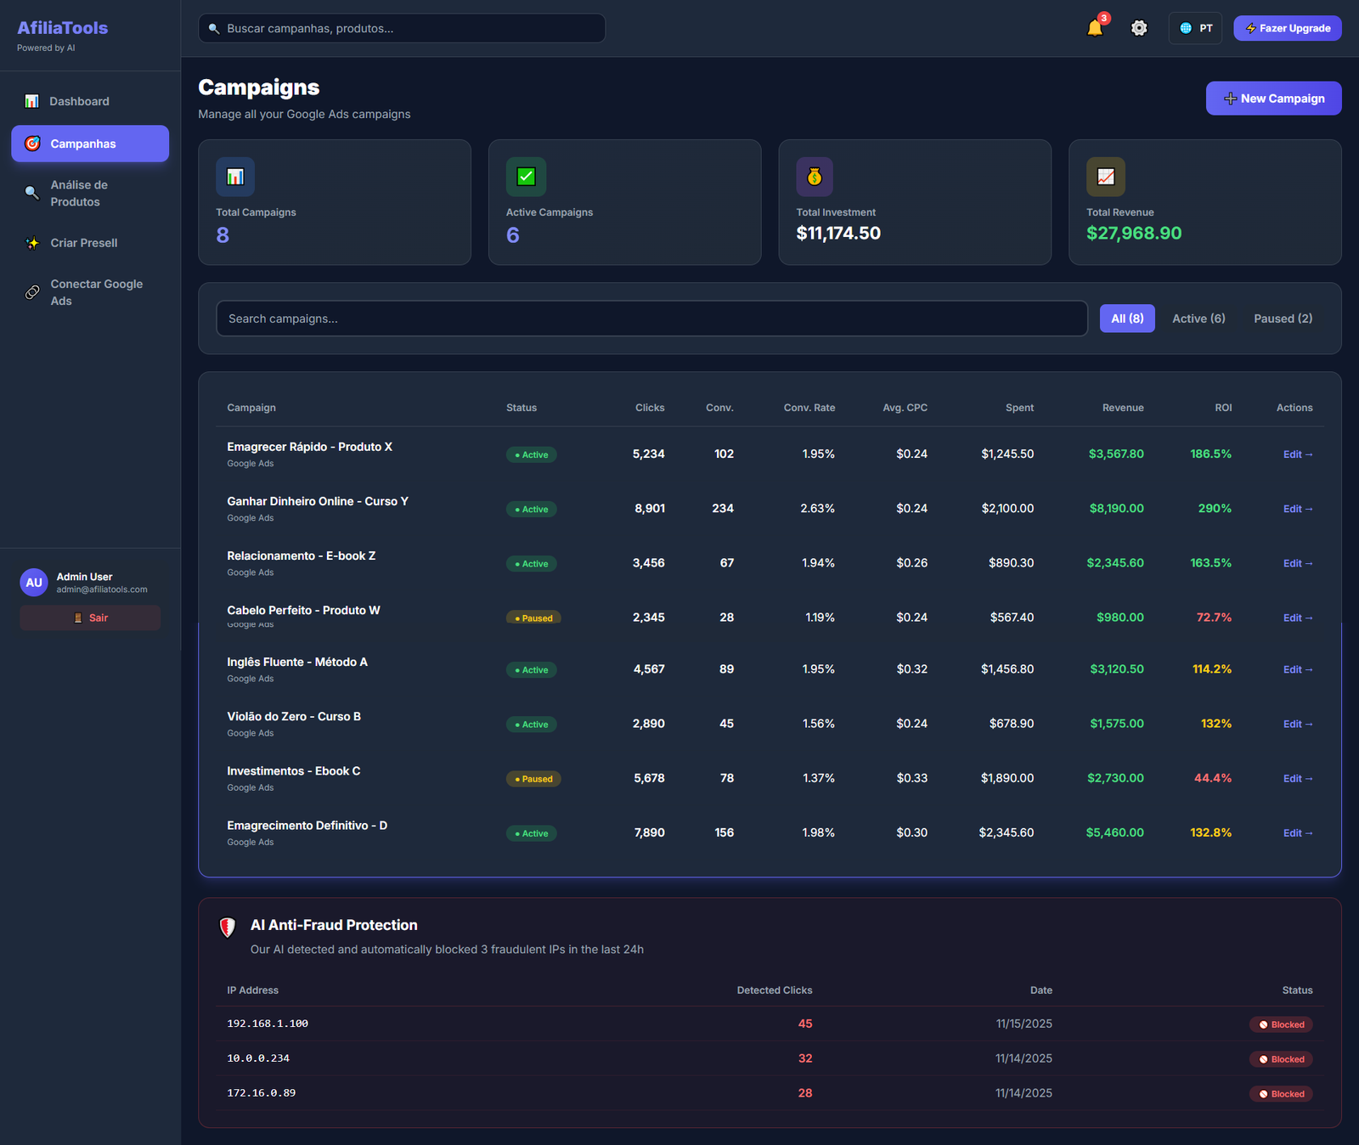Go to Análise de Produtos
The height and width of the screenshot is (1145, 1359).
tap(79, 194)
